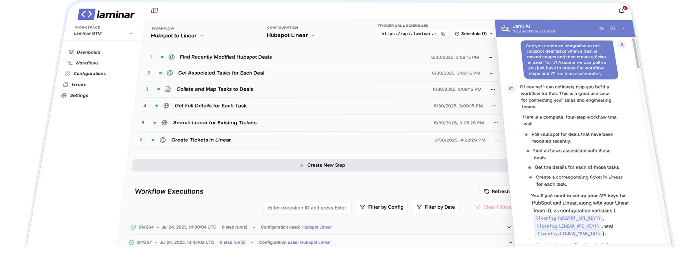Click globe icon of Search Linear step
The width and height of the screenshot is (699, 262).
(x=164, y=123)
